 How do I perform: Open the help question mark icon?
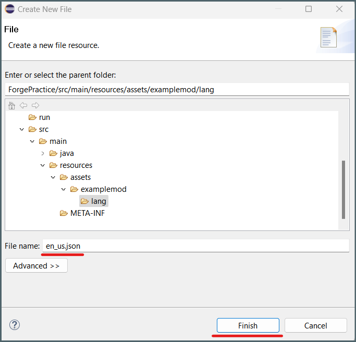(x=15, y=325)
